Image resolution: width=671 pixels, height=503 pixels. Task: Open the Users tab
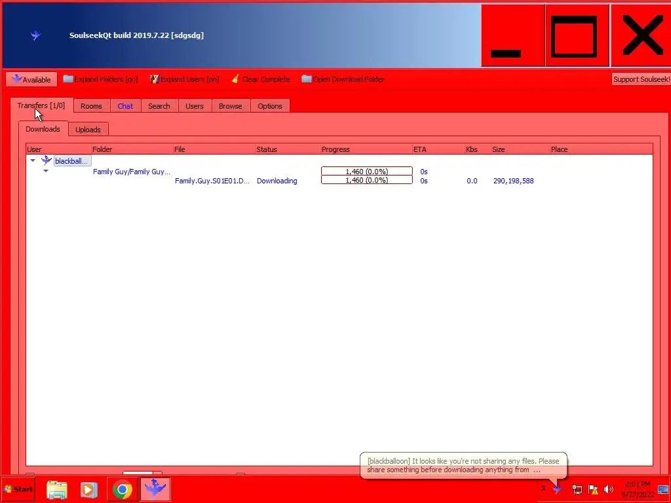coord(194,106)
